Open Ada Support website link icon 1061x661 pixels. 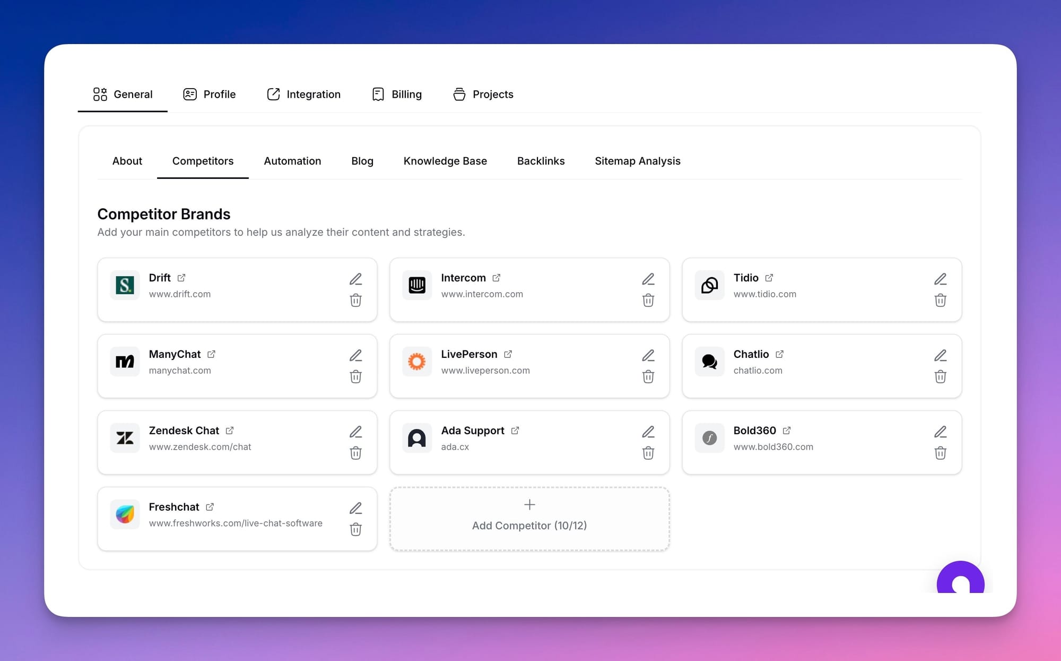pyautogui.click(x=515, y=431)
